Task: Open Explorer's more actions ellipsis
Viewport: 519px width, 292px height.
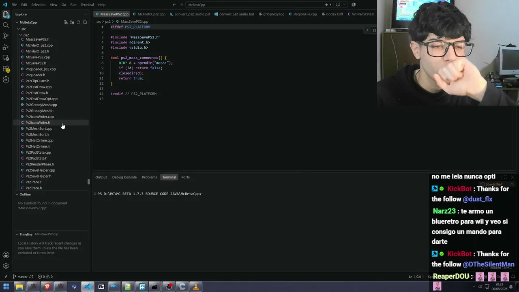Action: [86, 14]
